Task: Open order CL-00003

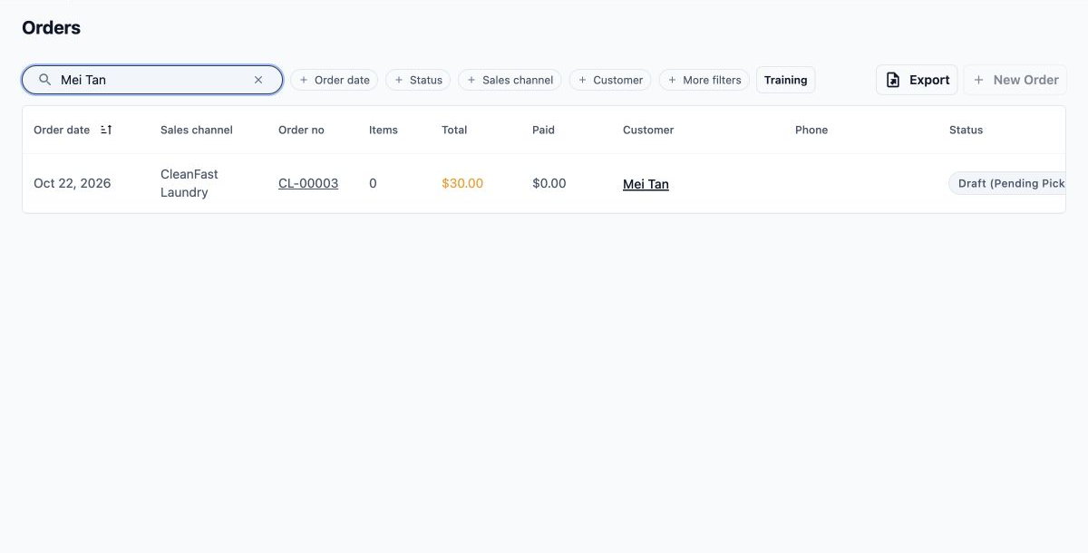Action: 308,183
